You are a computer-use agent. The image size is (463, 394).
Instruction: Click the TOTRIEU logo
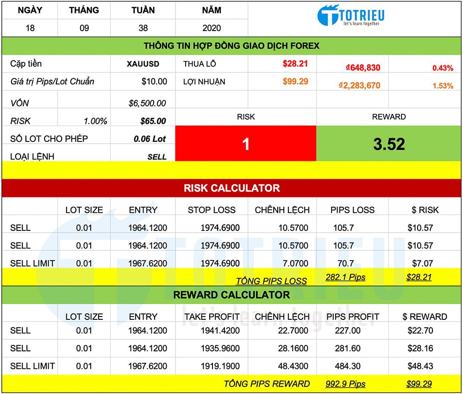point(351,15)
